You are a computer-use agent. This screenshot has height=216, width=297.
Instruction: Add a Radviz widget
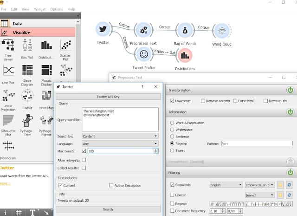(27, 99)
